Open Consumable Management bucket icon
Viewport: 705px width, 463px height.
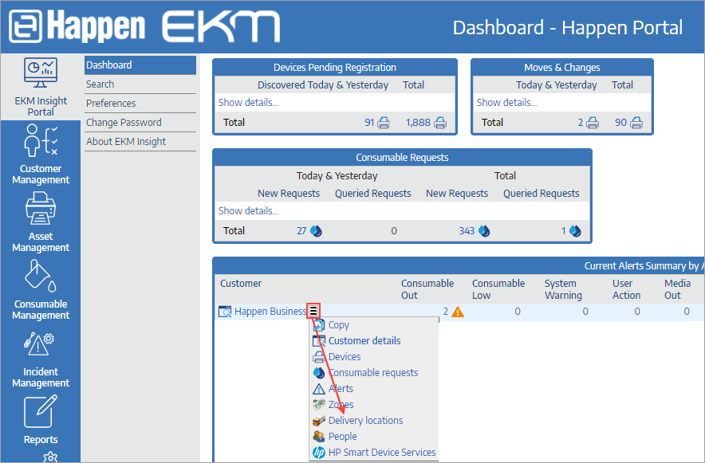coord(41,277)
